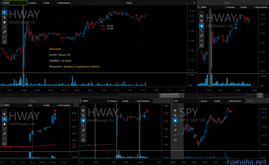Screen dimensions: 269x165
Task: Click the time navigator scrollbar under the main chart
Action: pos(172,95)
